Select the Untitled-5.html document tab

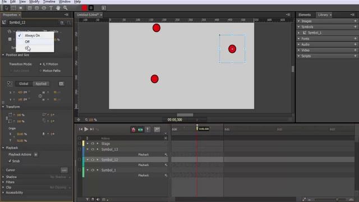point(88,15)
